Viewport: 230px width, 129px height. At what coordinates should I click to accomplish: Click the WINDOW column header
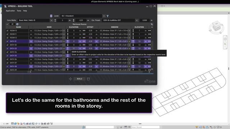click(x=115, y=27)
